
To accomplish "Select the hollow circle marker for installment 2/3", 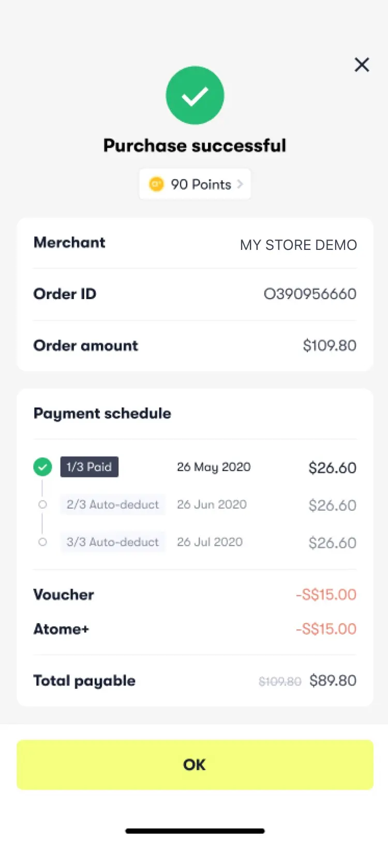I will (x=42, y=504).
